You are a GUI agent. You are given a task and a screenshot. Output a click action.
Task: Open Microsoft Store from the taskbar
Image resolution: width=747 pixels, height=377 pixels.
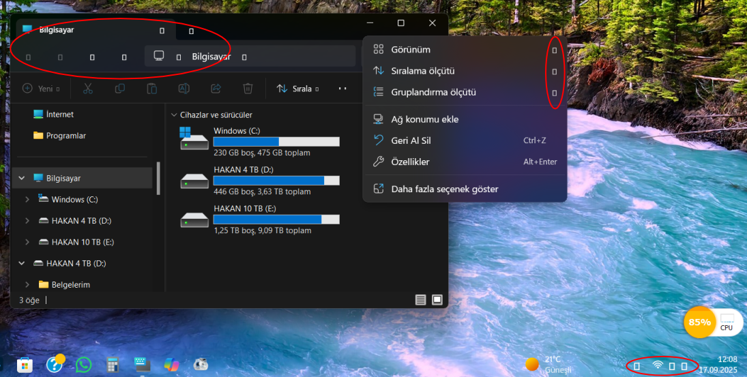click(x=25, y=365)
